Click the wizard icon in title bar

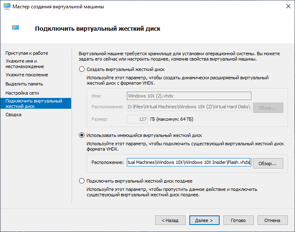pyautogui.click(x=7, y=6)
